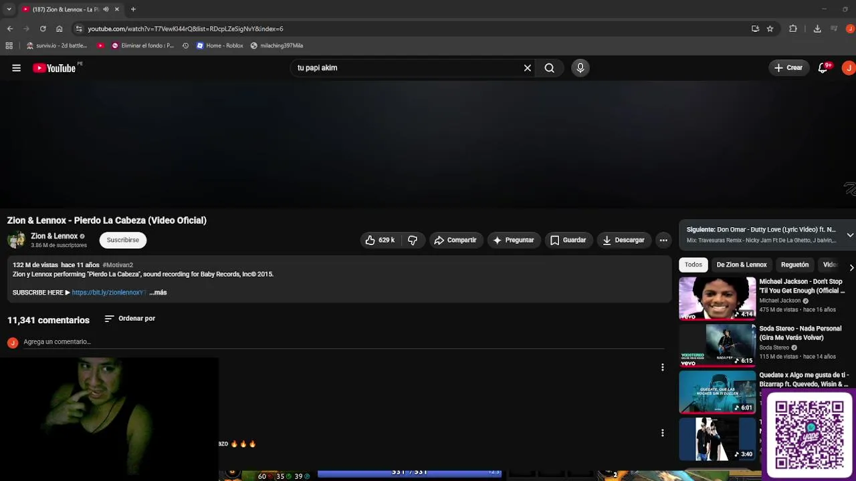Screen dimensions: 856x481
Task: Open a new browser tab
Action: point(133,9)
